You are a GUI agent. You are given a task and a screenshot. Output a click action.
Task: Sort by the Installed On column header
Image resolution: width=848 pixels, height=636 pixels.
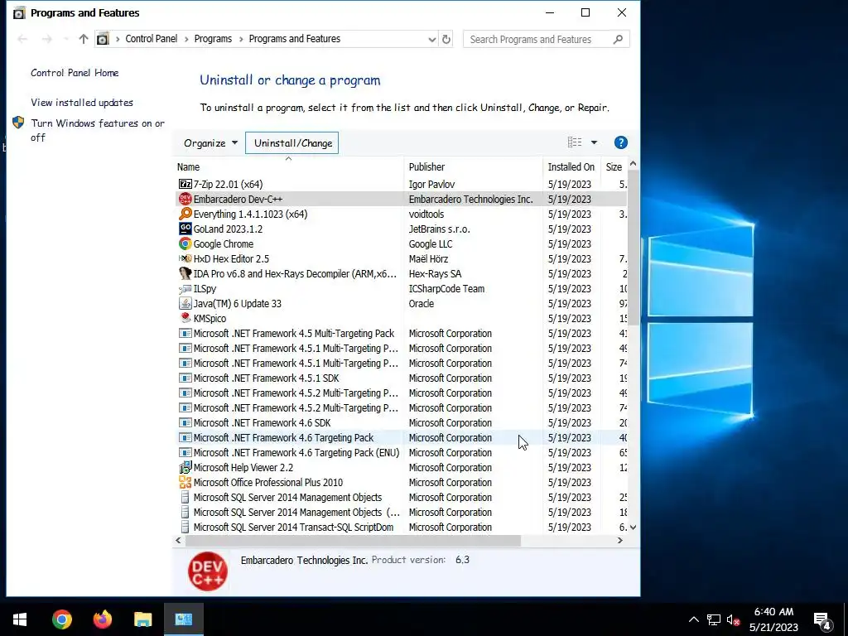click(x=571, y=166)
